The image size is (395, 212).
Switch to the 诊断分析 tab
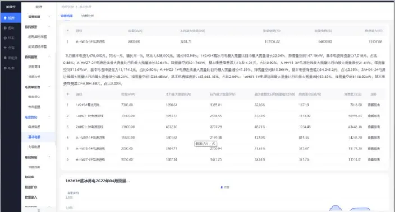tap(88, 16)
